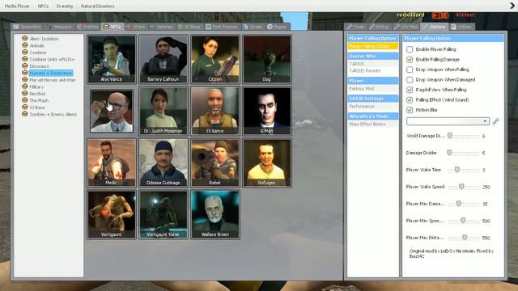This screenshot has height=291, width=518.
Task: Spawn the bald scientist with glasses NPC
Action: coord(112,111)
